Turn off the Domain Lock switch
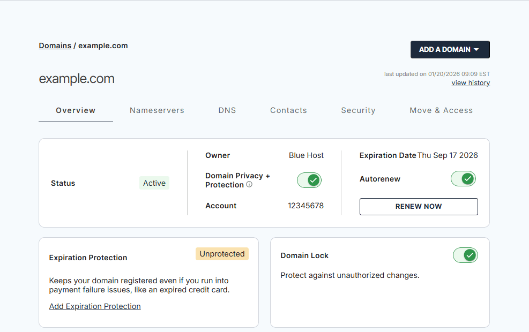529x332 pixels. [465, 255]
